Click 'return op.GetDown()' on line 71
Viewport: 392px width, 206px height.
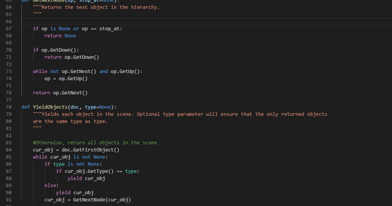point(72,57)
